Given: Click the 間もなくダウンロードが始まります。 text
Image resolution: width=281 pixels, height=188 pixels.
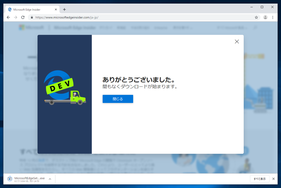Looking at the screenshot, I should pyautogui.click(x=140, y=87).
